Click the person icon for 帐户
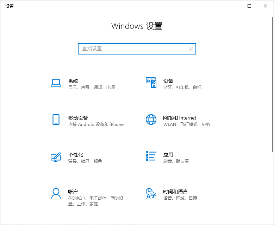274x225 pixels. click(x=56, y=193)
